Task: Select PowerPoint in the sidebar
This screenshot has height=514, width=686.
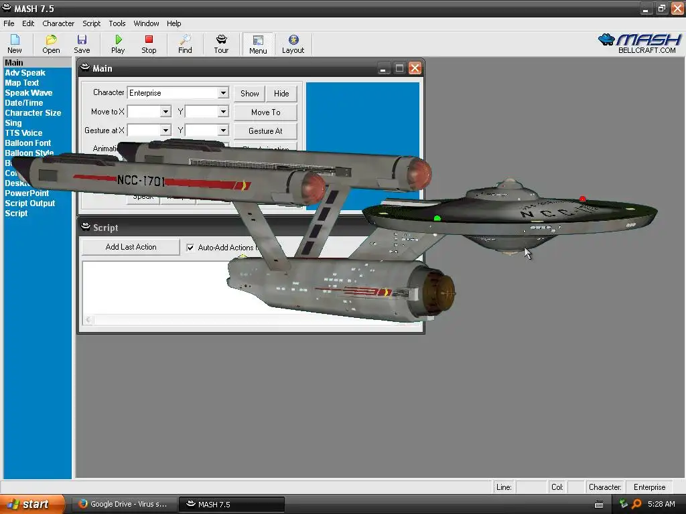Action: 27,193
